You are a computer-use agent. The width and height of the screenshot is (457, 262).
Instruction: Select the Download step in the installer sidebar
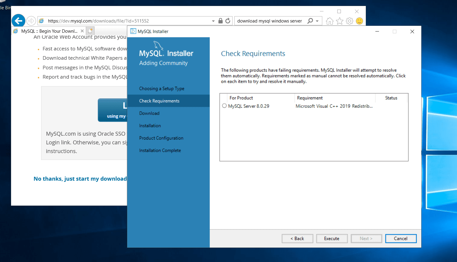click(x=149, y=113)
